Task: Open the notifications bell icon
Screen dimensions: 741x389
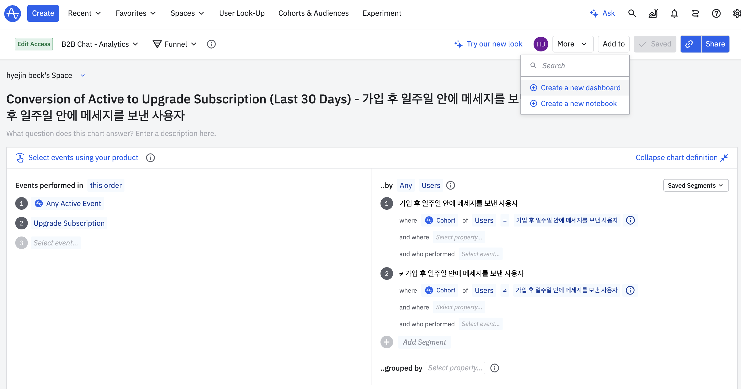Action: click(x=674, y=13)
